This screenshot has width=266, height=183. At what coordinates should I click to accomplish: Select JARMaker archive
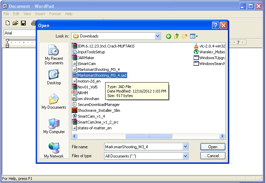(83, 58)
